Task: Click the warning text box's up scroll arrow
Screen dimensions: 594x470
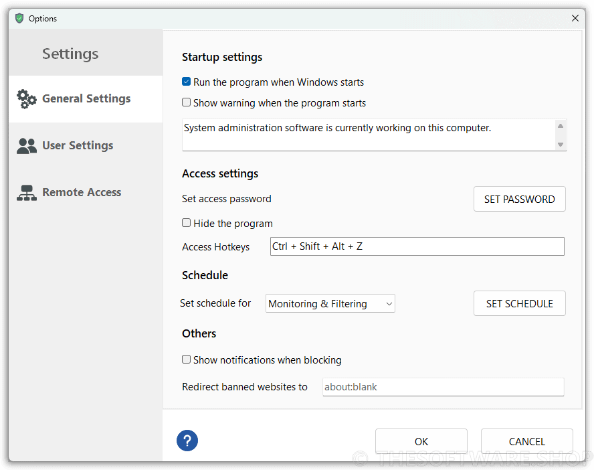Action: [x=561, y=126]
